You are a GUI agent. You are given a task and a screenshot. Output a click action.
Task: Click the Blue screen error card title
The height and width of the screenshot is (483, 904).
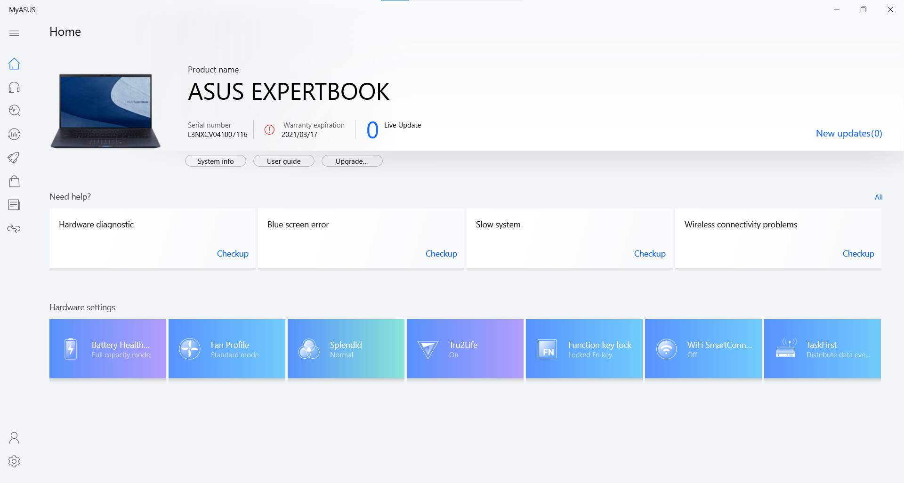[x=298, y=225]
